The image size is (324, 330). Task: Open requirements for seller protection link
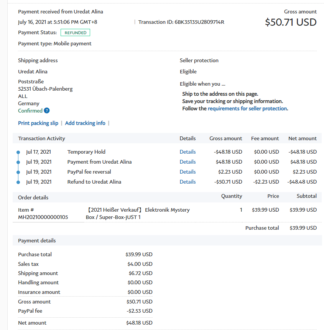click(247, 108)
